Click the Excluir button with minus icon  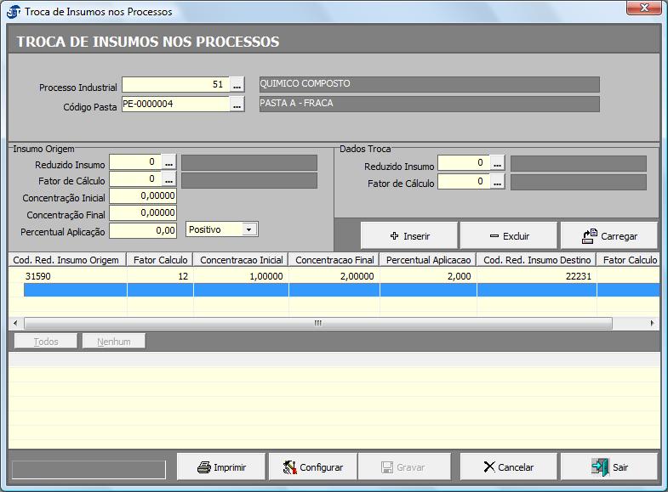pos(509,236)
